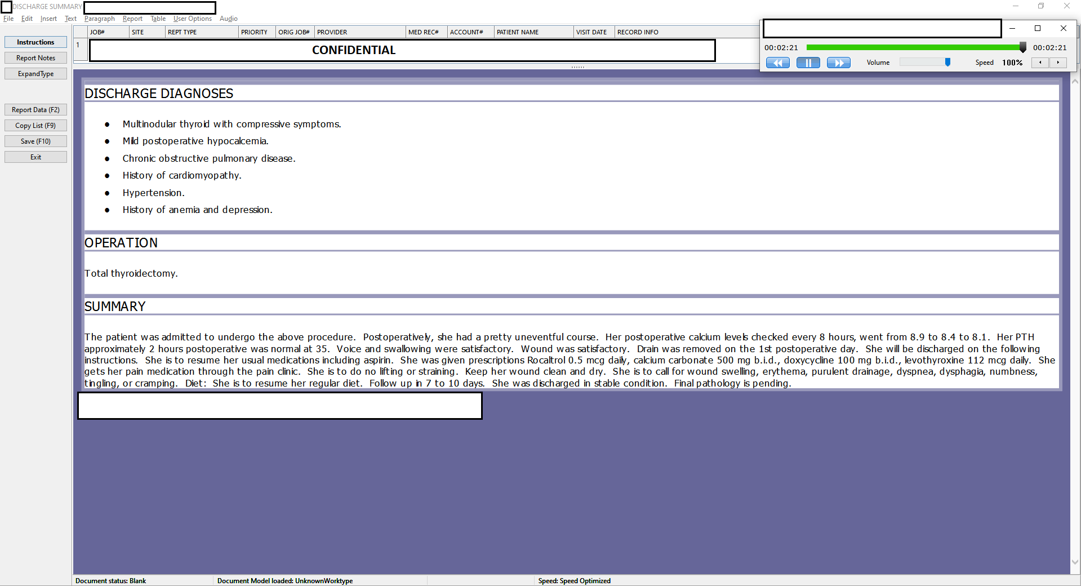Open the Report menu
The width and height of the screenshot is (1081, 586).
(132, 19)
